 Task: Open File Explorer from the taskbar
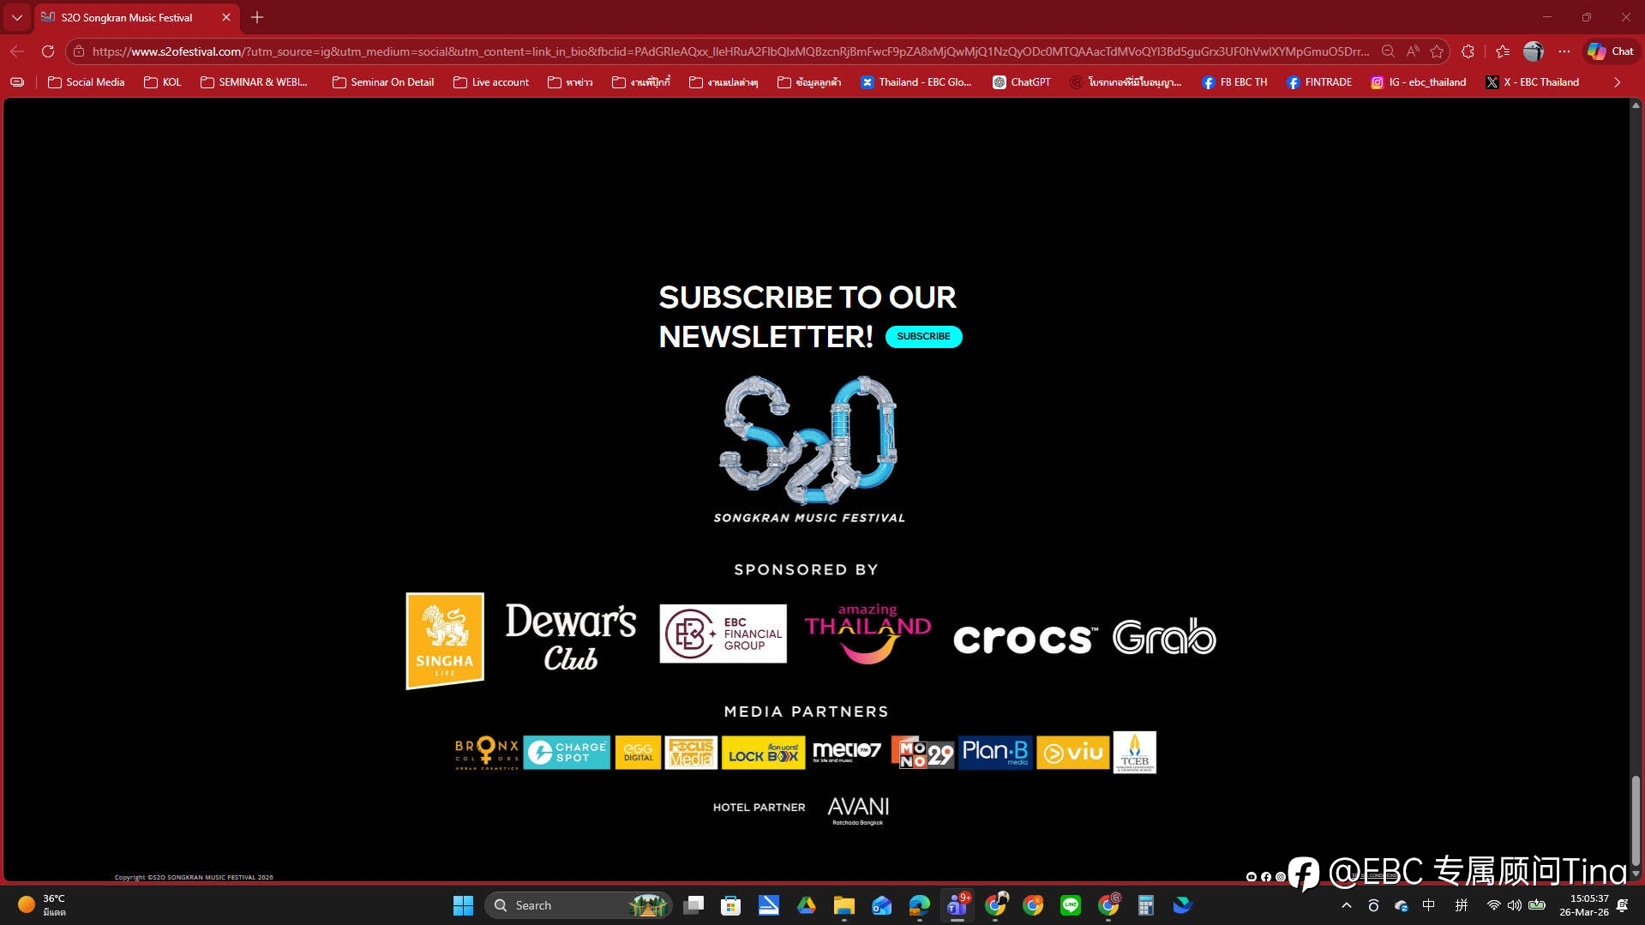coord(844,905)
